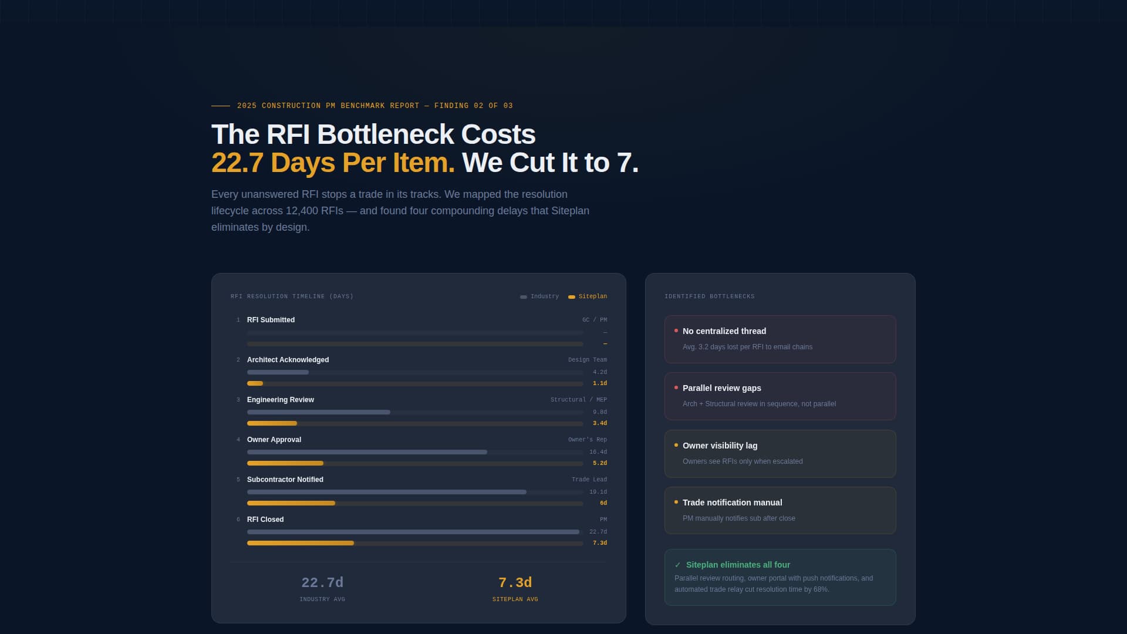Click the large 22.7d industry average
The image size is (1127, 634).
[322, 583]
